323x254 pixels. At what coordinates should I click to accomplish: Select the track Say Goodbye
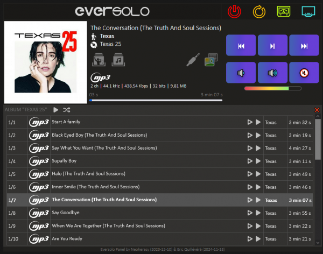tap(160, 213)
